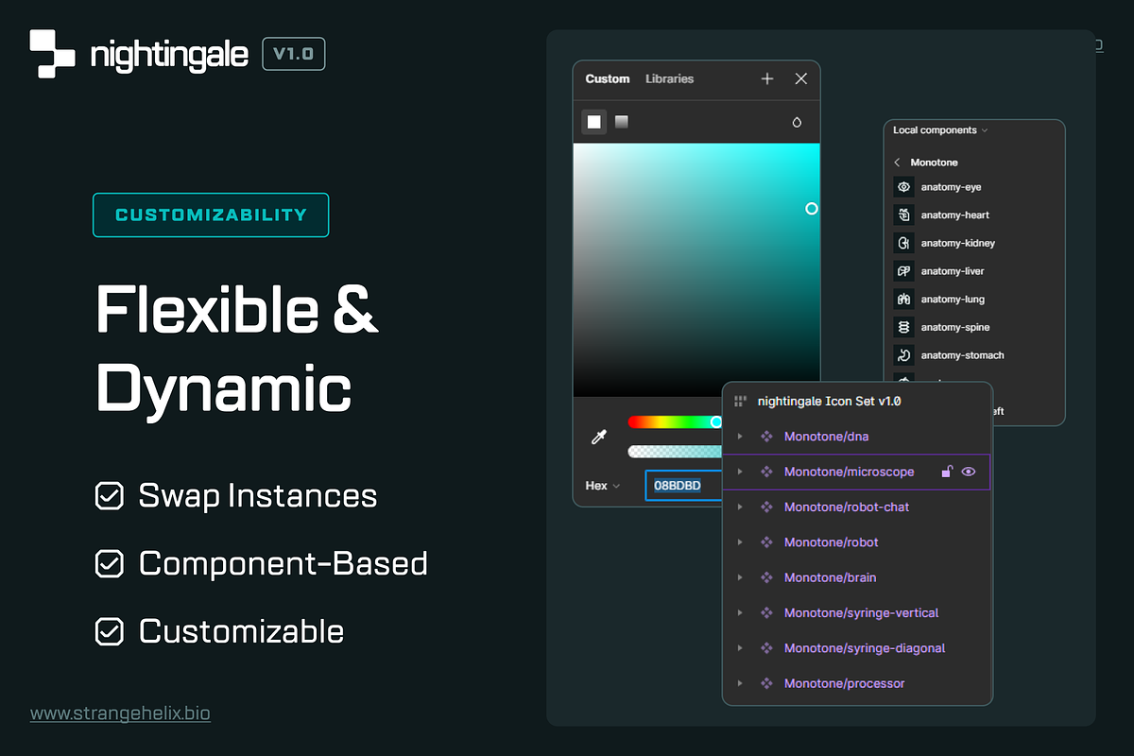Viewport: 1134px width, 756px height.
Task: Activate the eyedropper tool
Action: click(598, 437)
